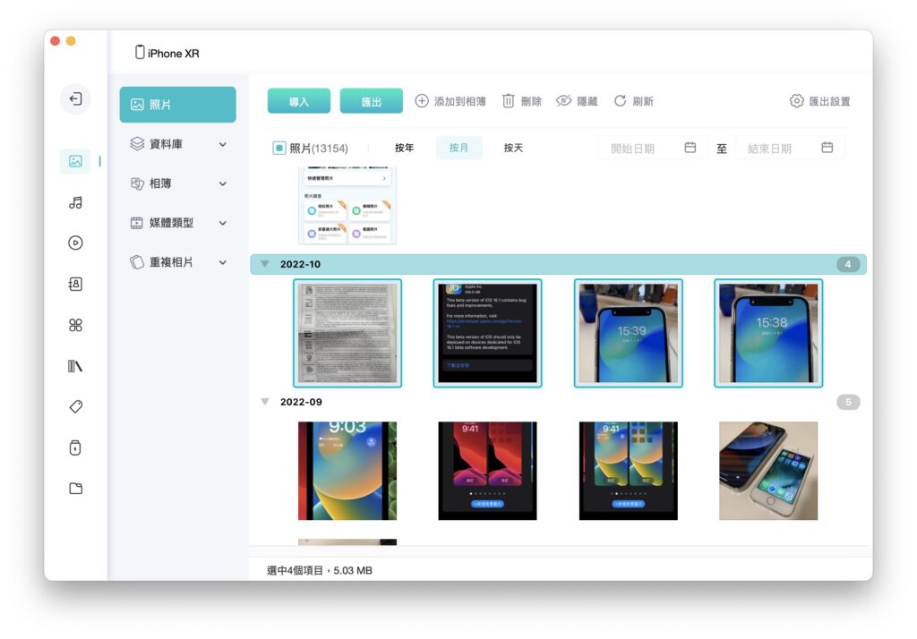The width and height of the screenshot is (917, 639).
Task: Click the 重複相片 duplicate icon
Action: 137,262
